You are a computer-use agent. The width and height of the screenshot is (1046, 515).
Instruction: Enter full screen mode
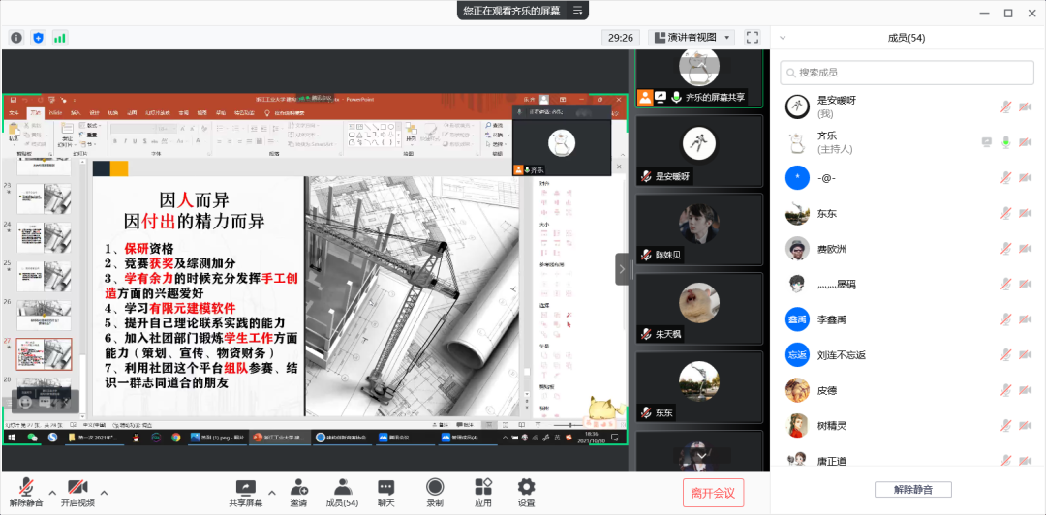(x=753, y=38)
